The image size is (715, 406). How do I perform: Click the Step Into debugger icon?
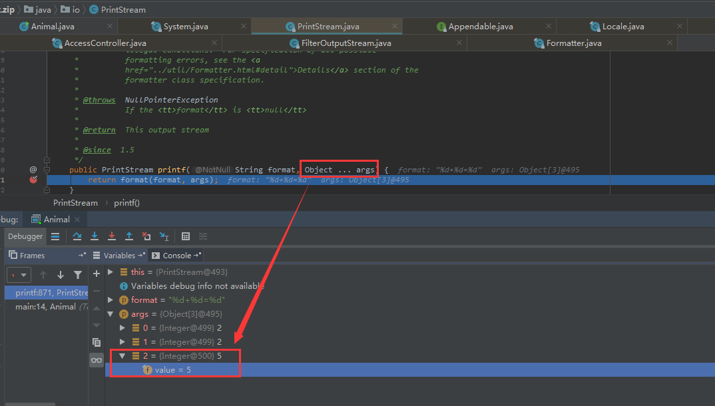point(95,236)
